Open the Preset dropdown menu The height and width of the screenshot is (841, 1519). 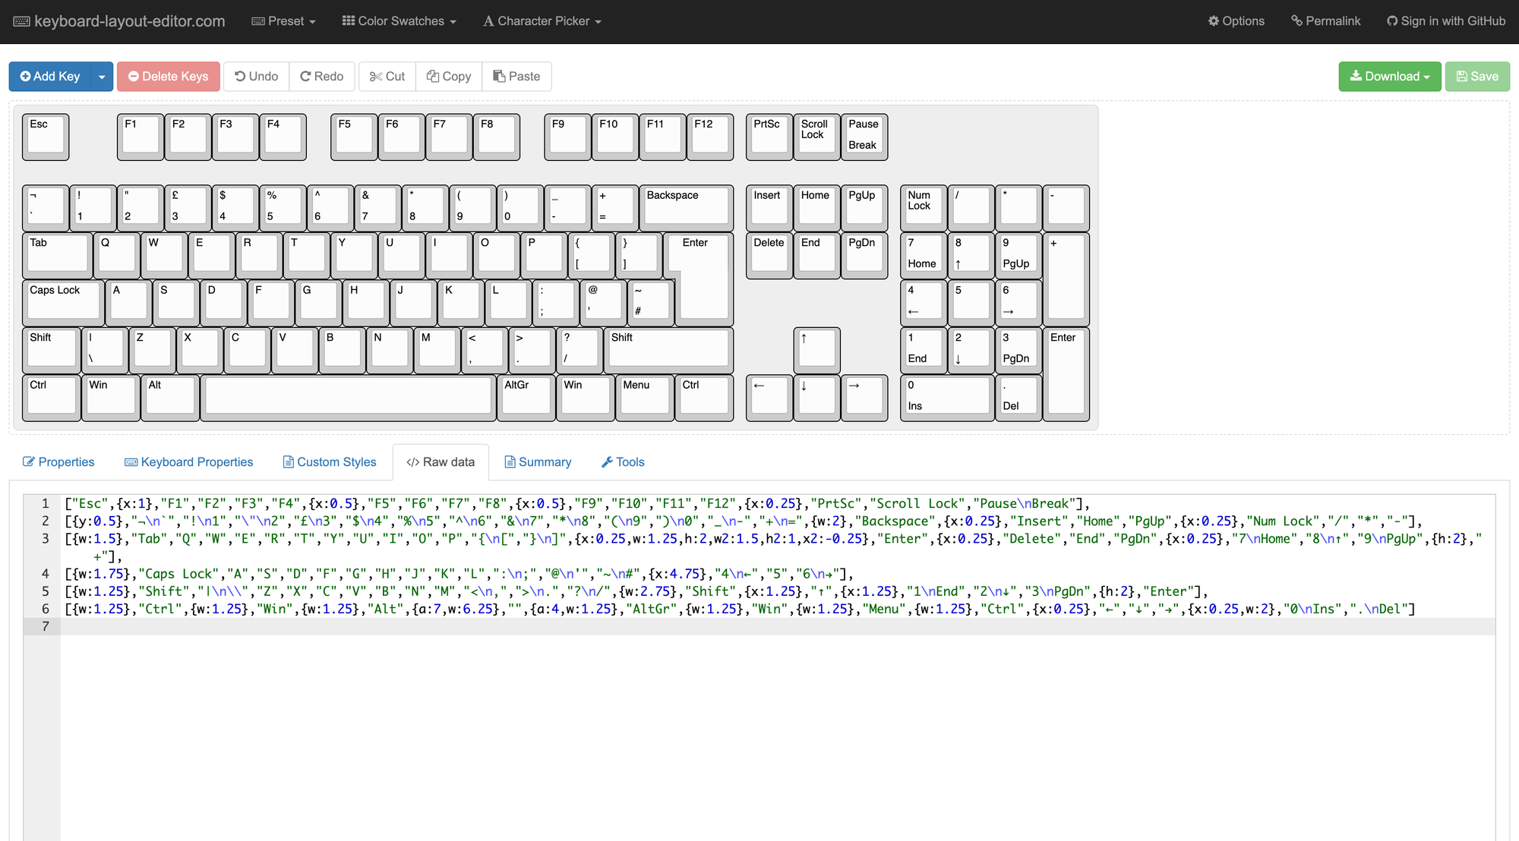pos(283,21)
